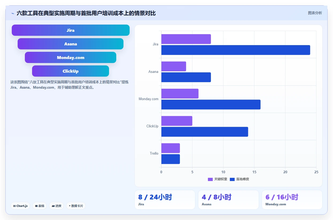
Task: Click Asana's purple 关键权重 bar
Action: coord(174,66)
